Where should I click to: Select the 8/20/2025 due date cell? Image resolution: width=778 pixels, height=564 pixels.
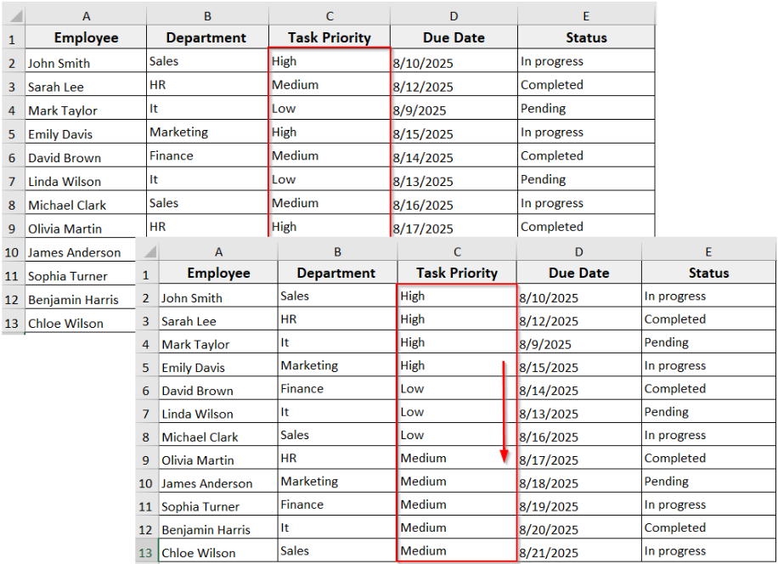[578, 528]
